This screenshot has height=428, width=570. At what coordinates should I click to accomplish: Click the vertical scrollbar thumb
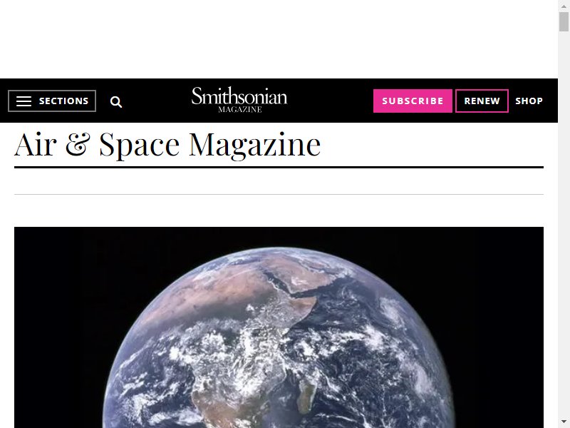[564, 22]
